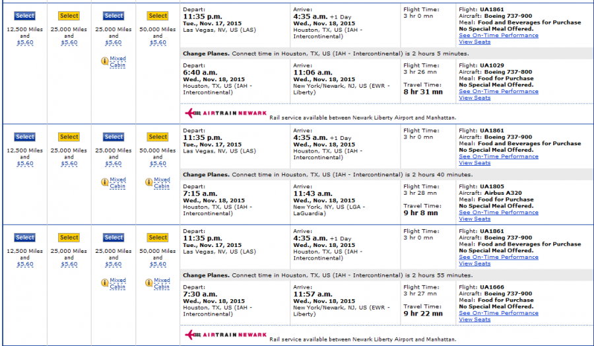
Task: Pick the blue 25,000 Miles Select in last itinerary
Action: [x=114, y=238]
